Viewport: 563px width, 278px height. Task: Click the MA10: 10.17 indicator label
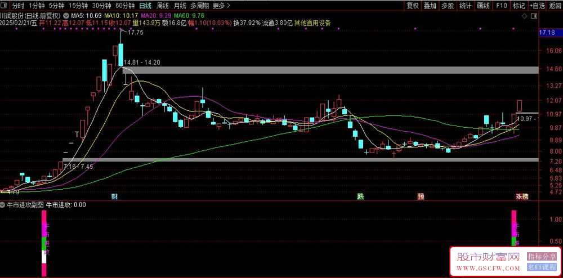point(121,16)
